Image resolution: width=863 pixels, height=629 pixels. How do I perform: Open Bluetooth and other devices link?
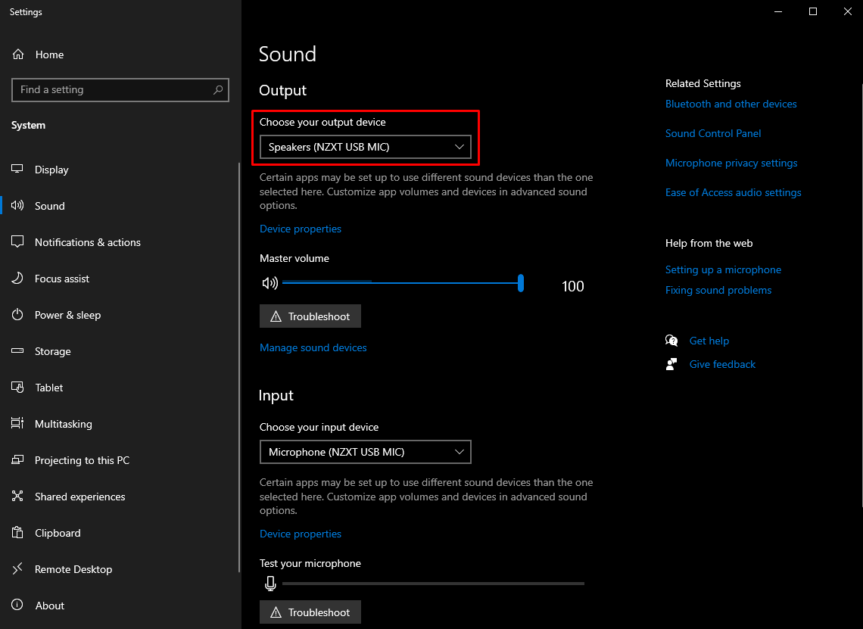(731, 104)
